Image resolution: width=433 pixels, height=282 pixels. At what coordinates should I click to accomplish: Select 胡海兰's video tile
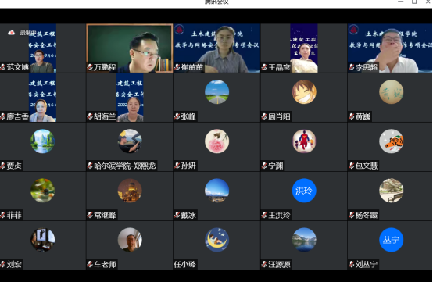130,98
